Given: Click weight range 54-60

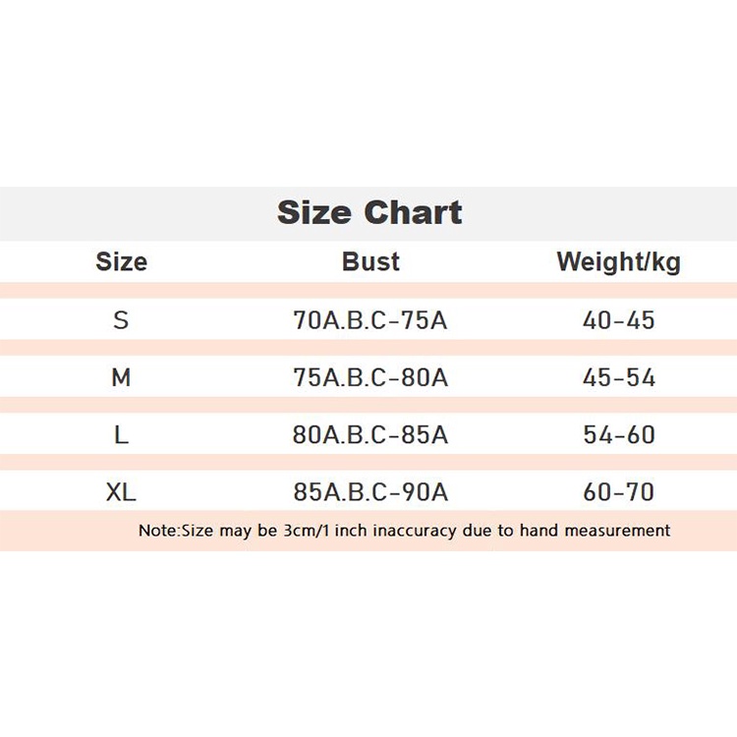Looking at the screenshot, I should coord(618,434).
